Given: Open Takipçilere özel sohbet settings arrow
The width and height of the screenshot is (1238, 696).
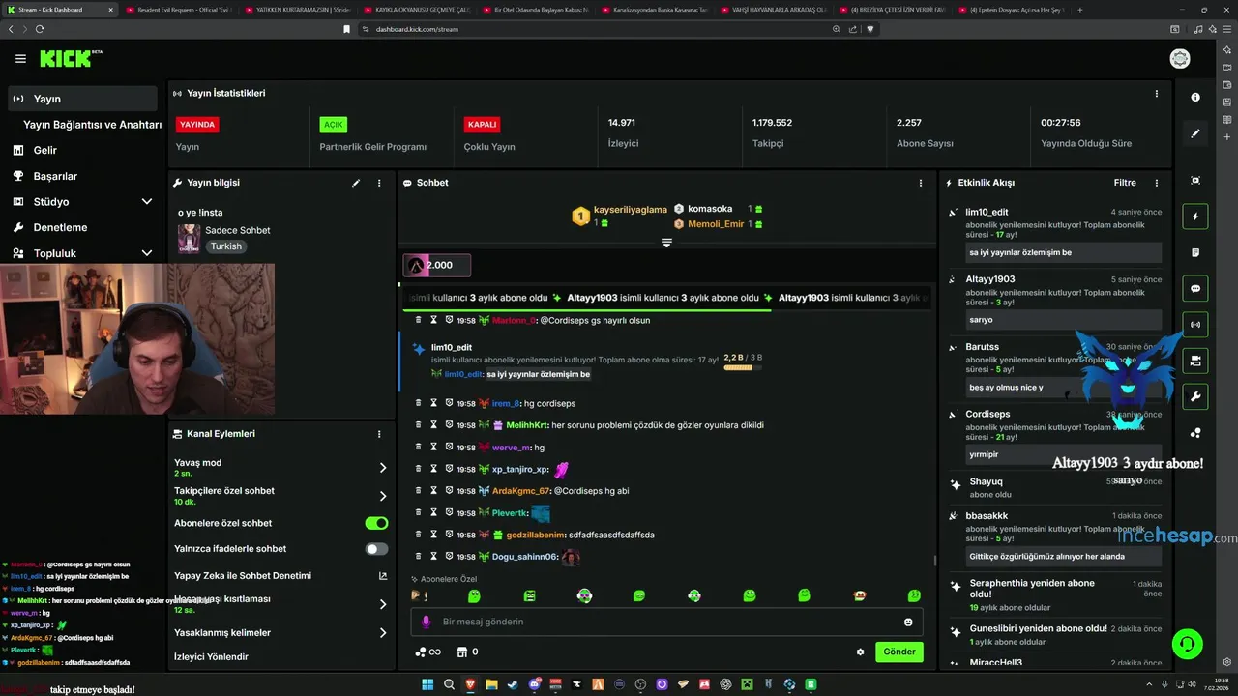Looking at the screenshot, I should pos(383,496).
